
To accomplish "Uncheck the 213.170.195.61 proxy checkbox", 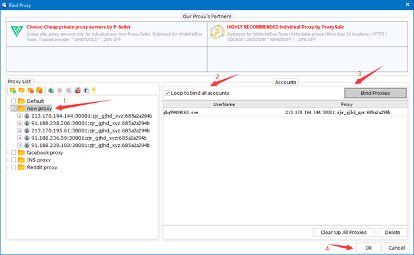I will [20, 130].
